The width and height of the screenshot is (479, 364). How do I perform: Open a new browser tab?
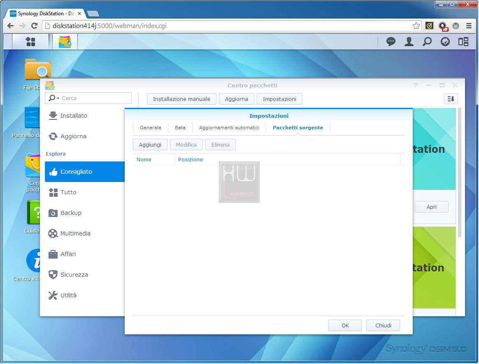(x=93, y=14)
